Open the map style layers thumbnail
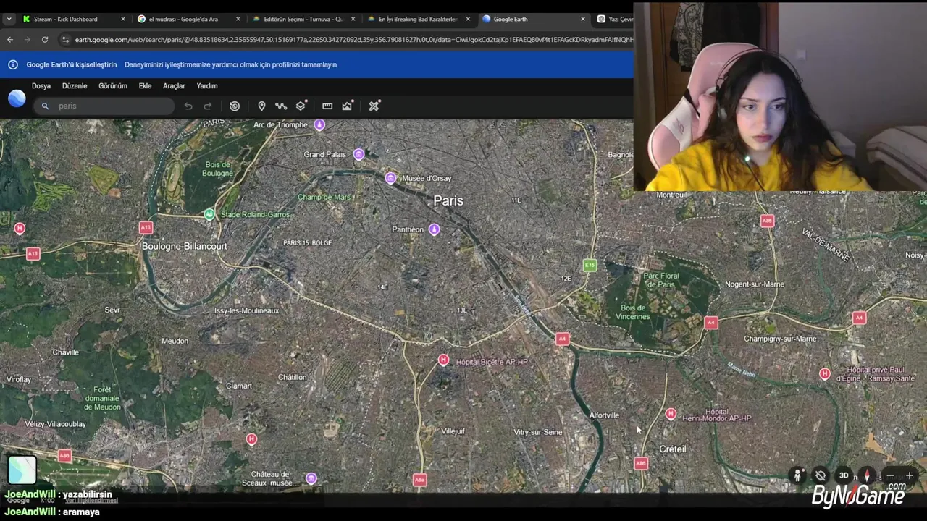The image size is (927, 521). (22, 470)
